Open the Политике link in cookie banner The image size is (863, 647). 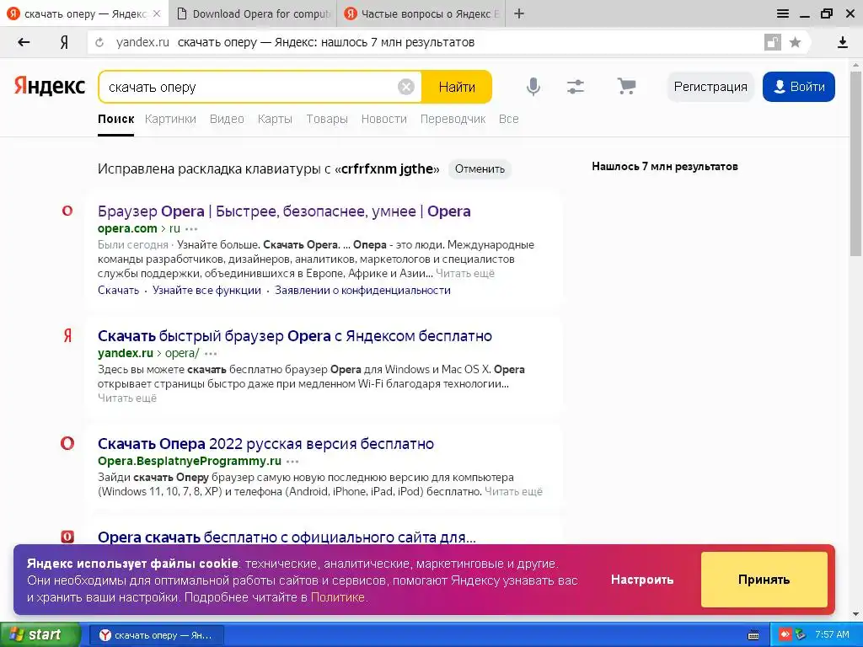click(x=337, y=597)
